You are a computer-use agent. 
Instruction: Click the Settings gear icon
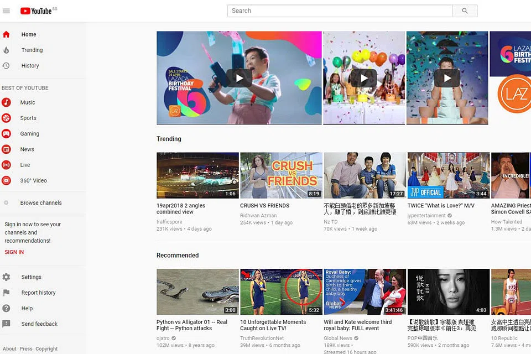6,277
